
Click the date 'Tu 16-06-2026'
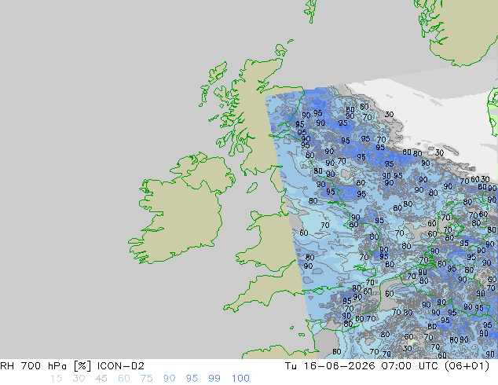click(330, 366)
